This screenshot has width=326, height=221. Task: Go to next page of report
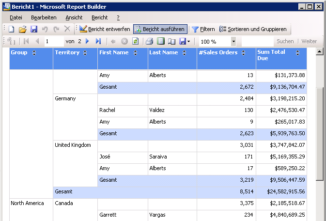[x=87, y=42]
